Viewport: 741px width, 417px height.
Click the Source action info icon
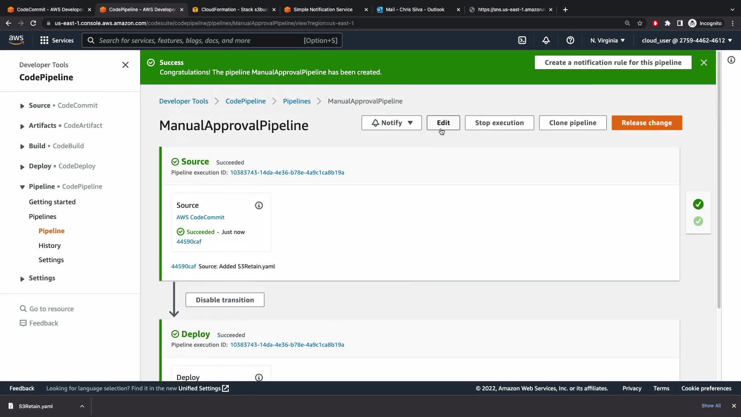pyautogui.click(x=259, y=205)
